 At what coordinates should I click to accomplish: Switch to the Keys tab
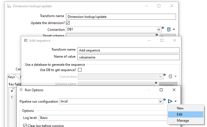[11, 77]
